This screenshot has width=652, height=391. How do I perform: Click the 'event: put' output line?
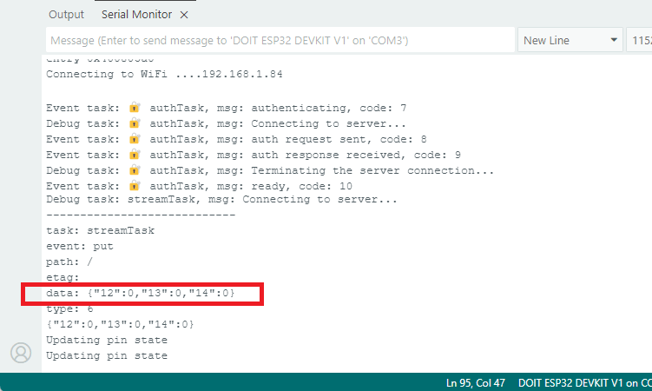click(x=80, y=247)
